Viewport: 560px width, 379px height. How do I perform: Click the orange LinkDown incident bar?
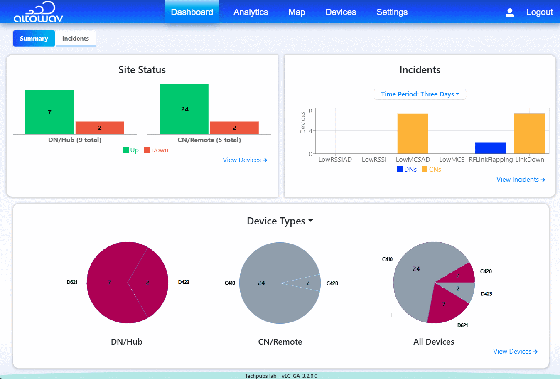(529, 134)
